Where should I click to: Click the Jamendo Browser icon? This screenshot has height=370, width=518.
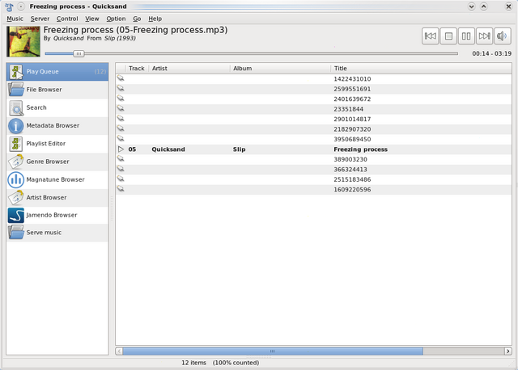[16, 216]
